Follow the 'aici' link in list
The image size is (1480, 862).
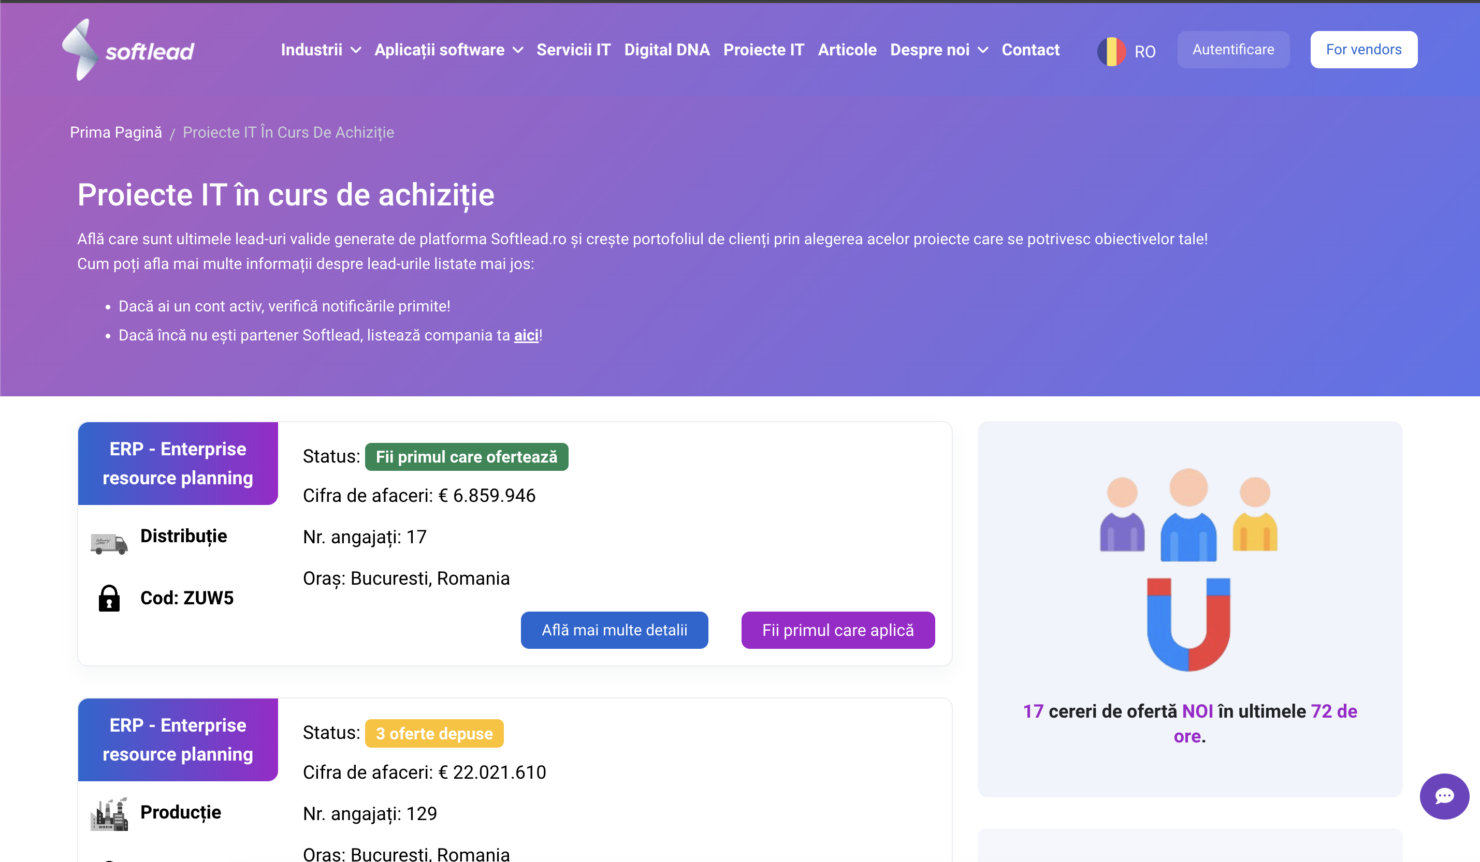[526, 335]
